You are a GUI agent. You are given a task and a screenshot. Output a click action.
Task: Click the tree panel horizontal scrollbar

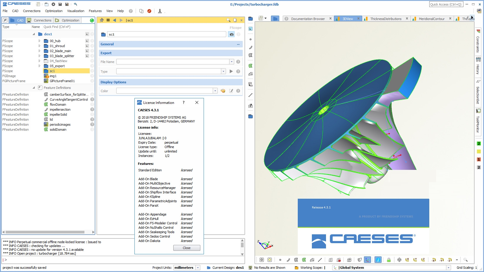45,232
